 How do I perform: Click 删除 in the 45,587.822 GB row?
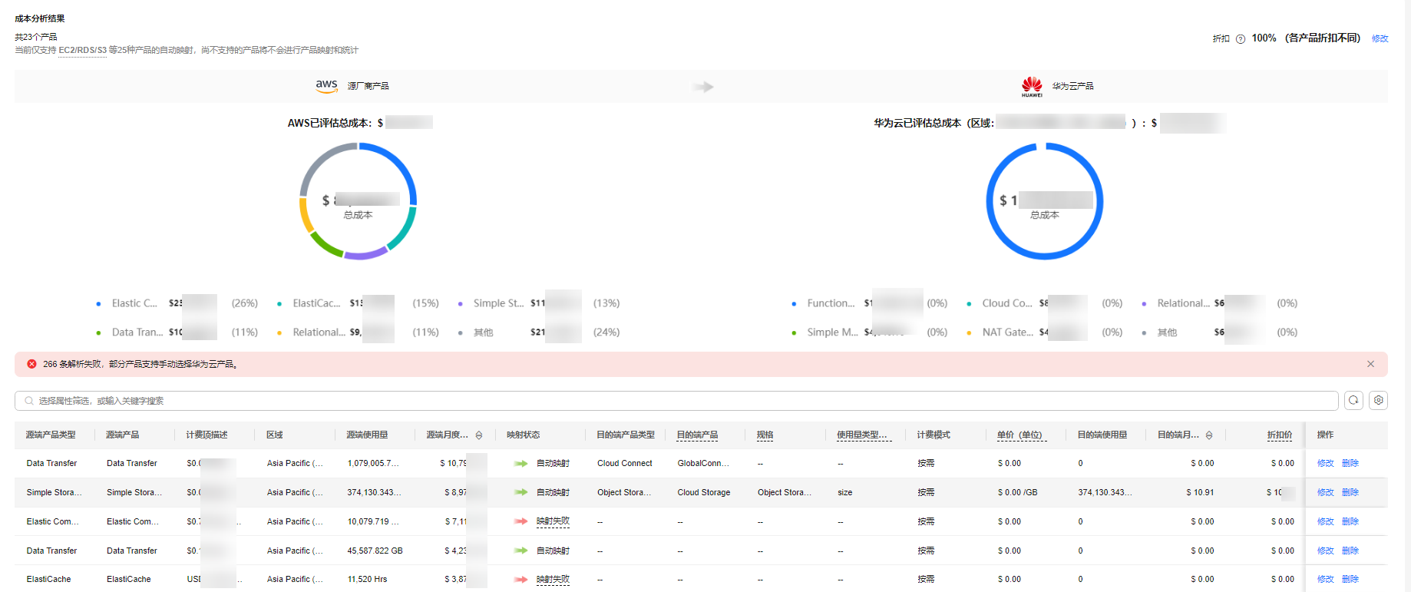(x=1350, y=551)
